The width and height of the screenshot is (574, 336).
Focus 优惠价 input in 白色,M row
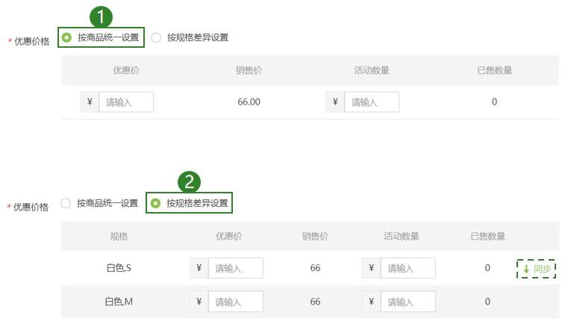click(235, 302)
